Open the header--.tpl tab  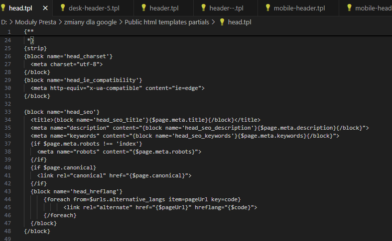point(226,8)
